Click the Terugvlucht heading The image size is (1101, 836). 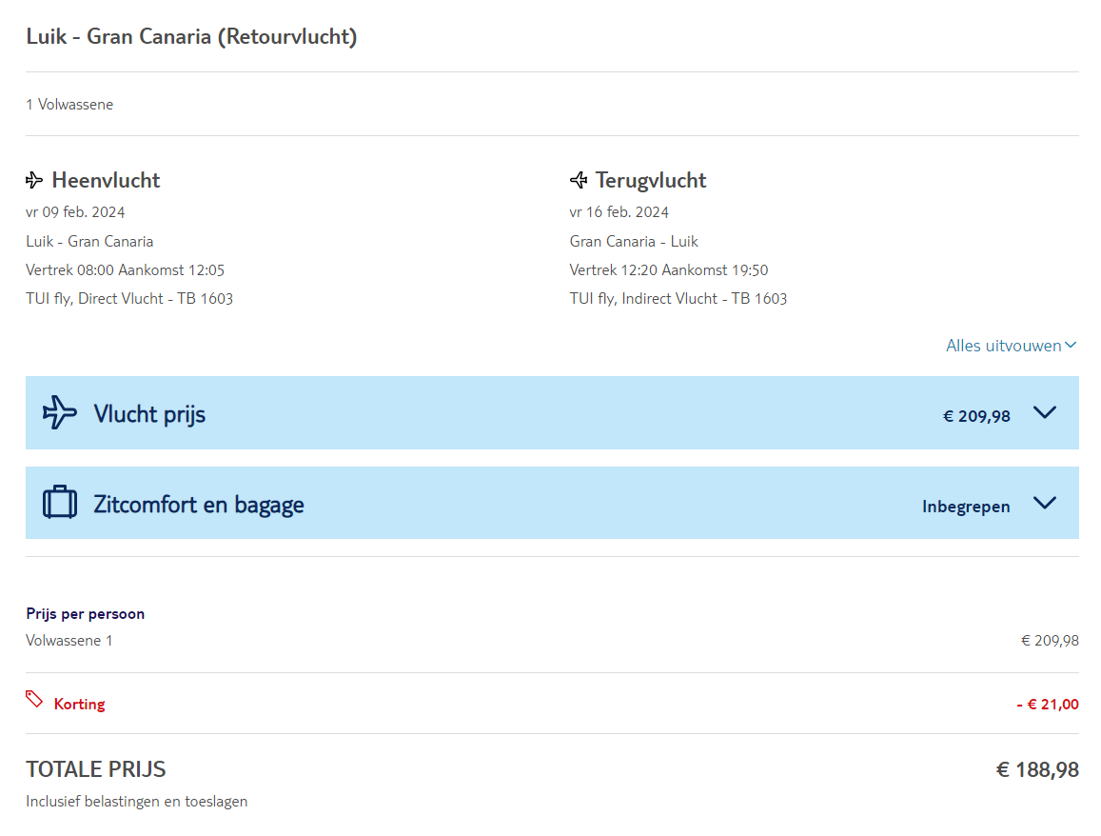pos(651,180)
